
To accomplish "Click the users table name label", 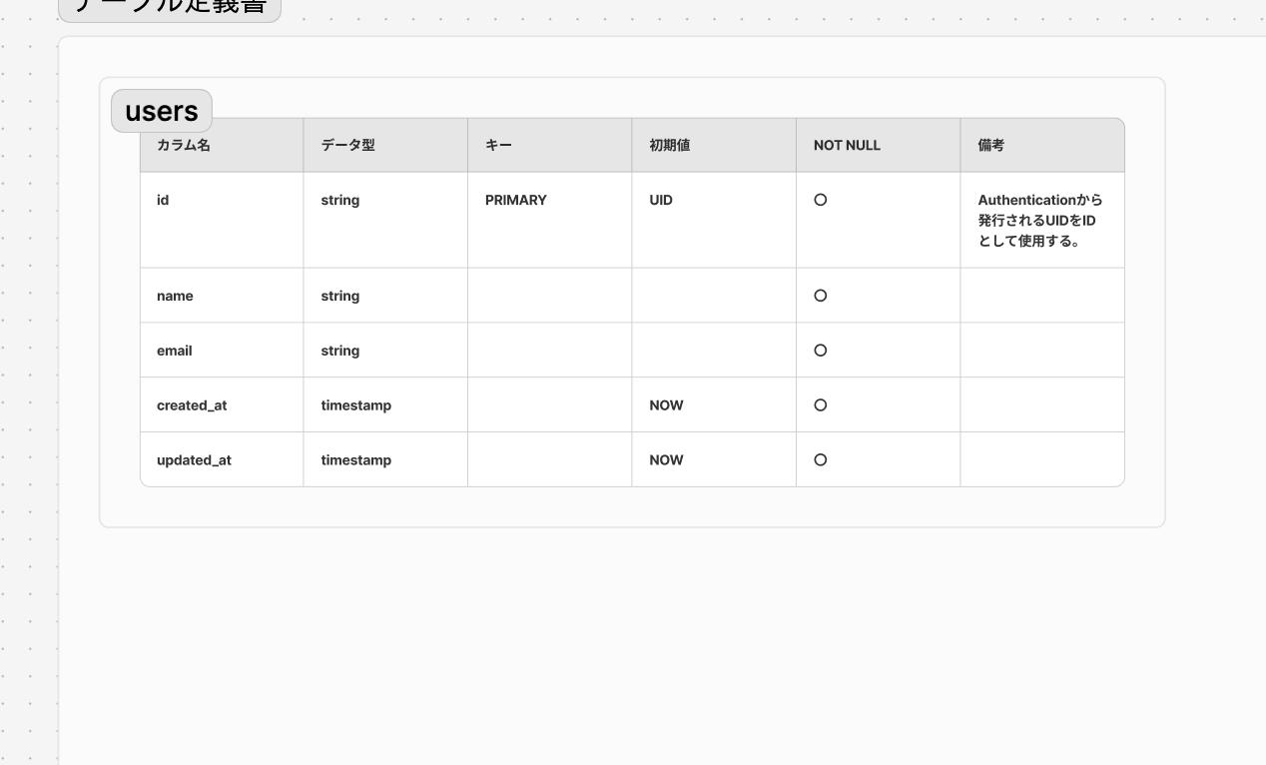I will point(161,111).
